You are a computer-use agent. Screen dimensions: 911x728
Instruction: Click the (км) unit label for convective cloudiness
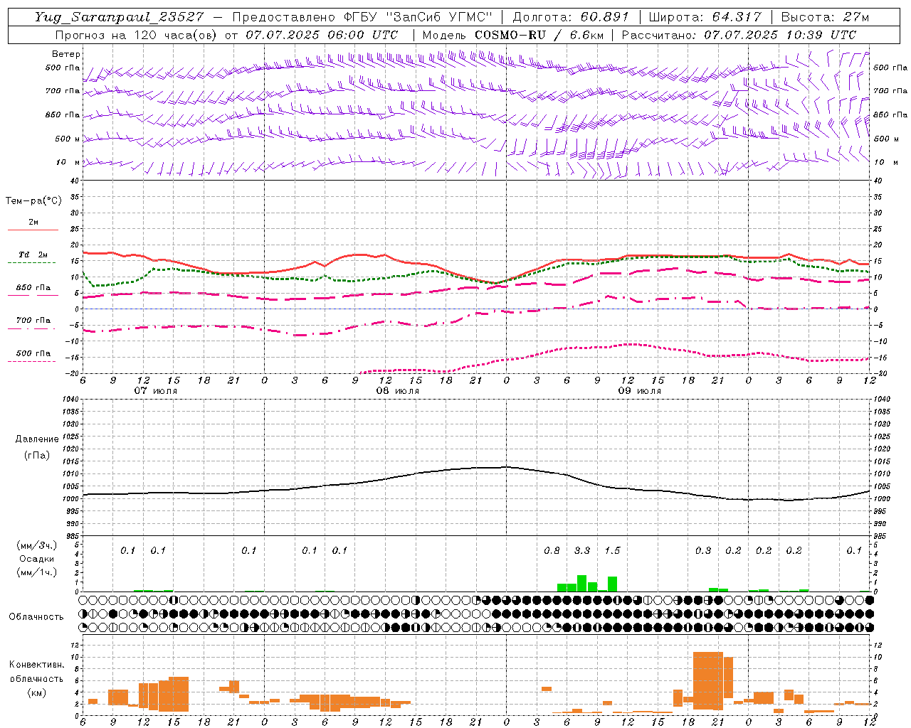[x=36, y=692]
